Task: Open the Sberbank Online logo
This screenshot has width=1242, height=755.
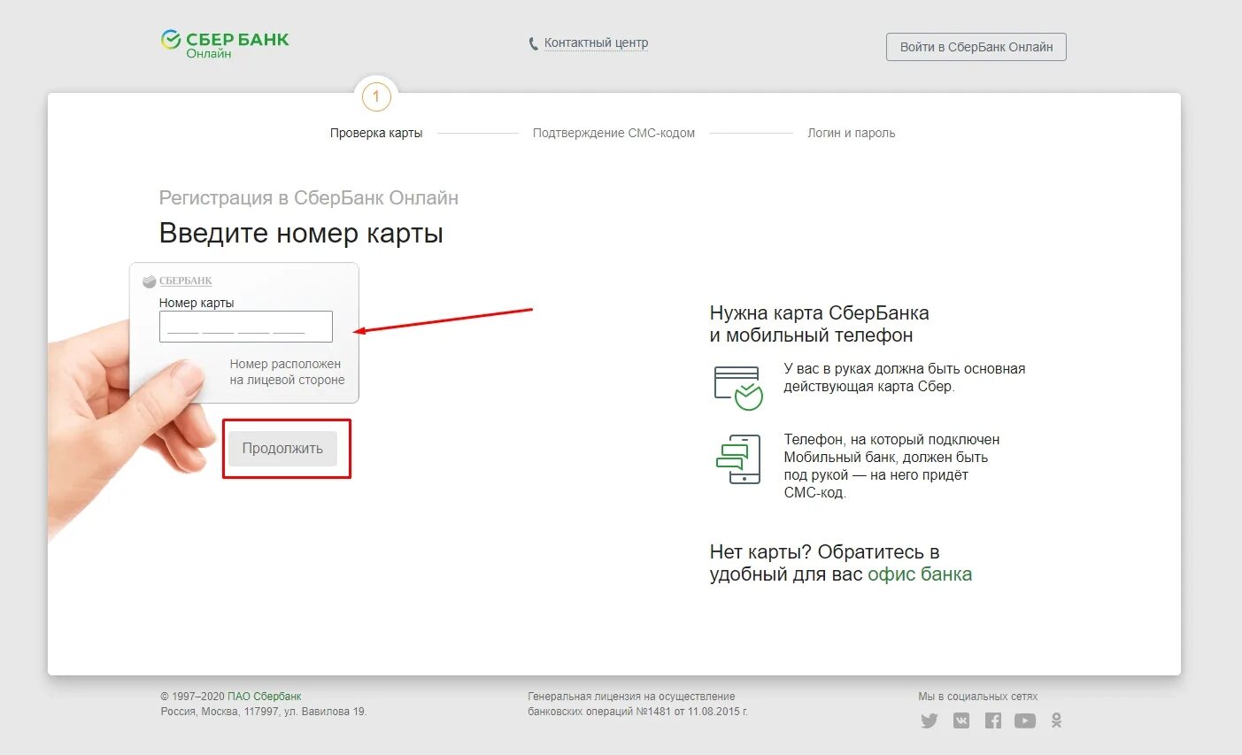Action: pyautogui.click(x=225, y=44)
